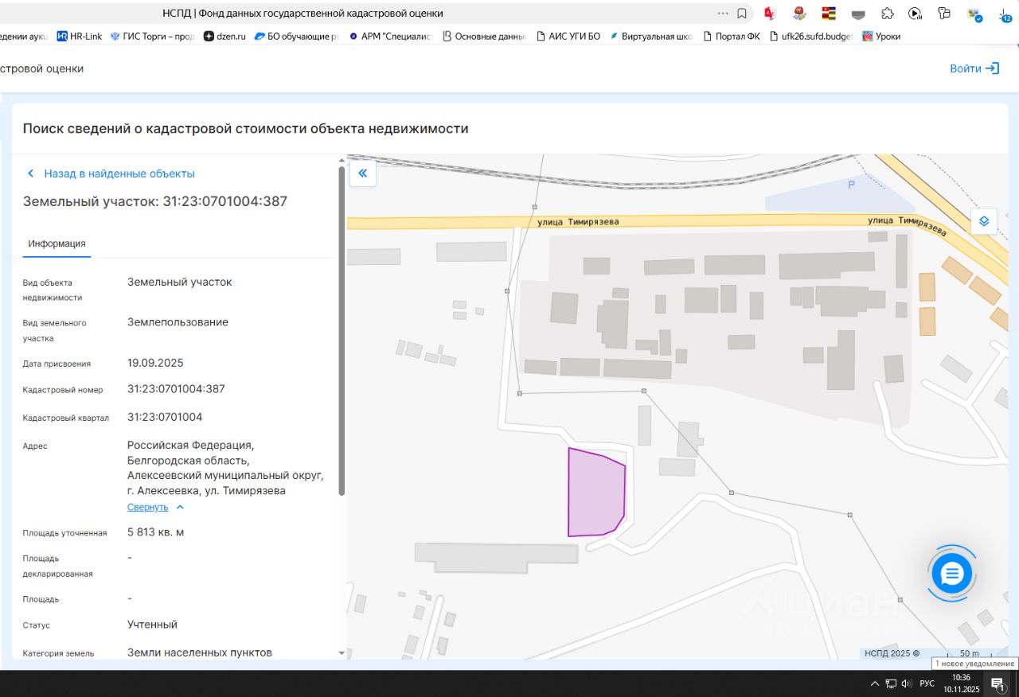This screenshot has width=1019, height=697.
Task: Go back via Назад в найденные объекты
Action: coord(111,173)
